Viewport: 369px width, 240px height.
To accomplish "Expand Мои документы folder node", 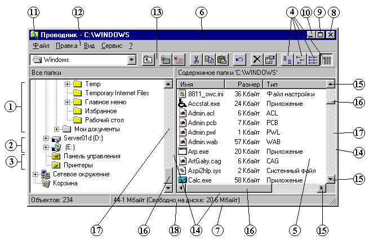I will click(x=56, y=129).
